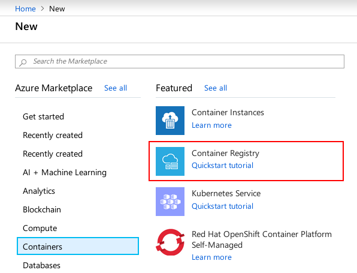The width and height of the screenshot is (357, 273).
Task: Click the search magnifier icon
Action: (x=23, y=62)
